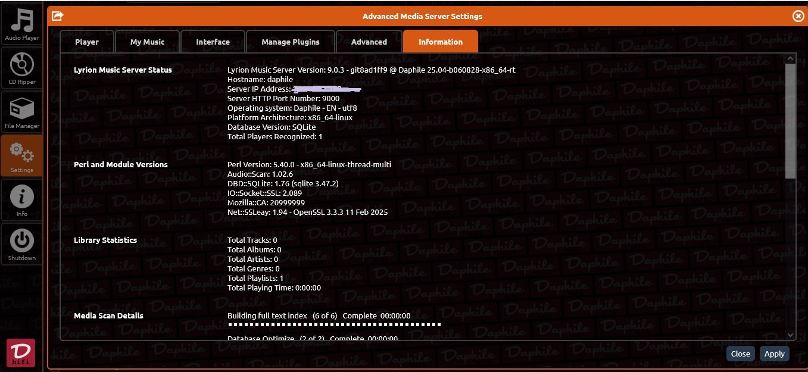Click the Audio::Scan: 1.02.6 text
Viewport: 808px width, 372px height.
tap(260, 174)
